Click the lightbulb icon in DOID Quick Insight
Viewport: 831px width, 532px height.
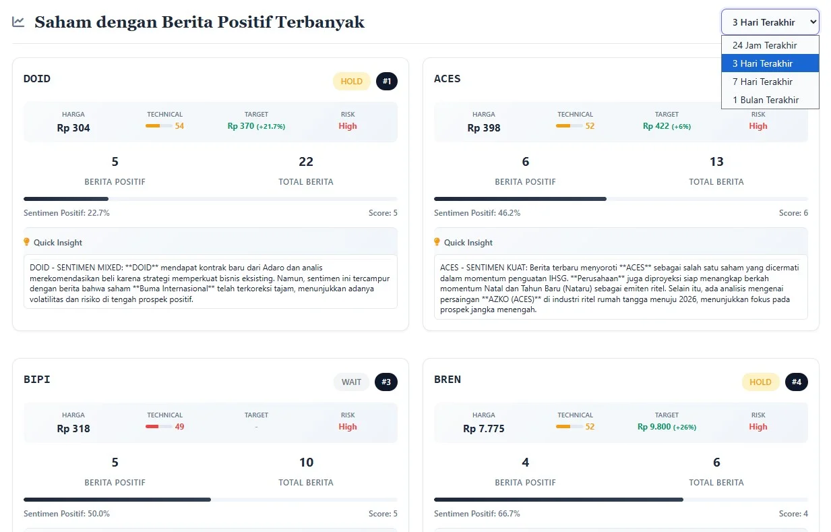click(x=27, y=242)
